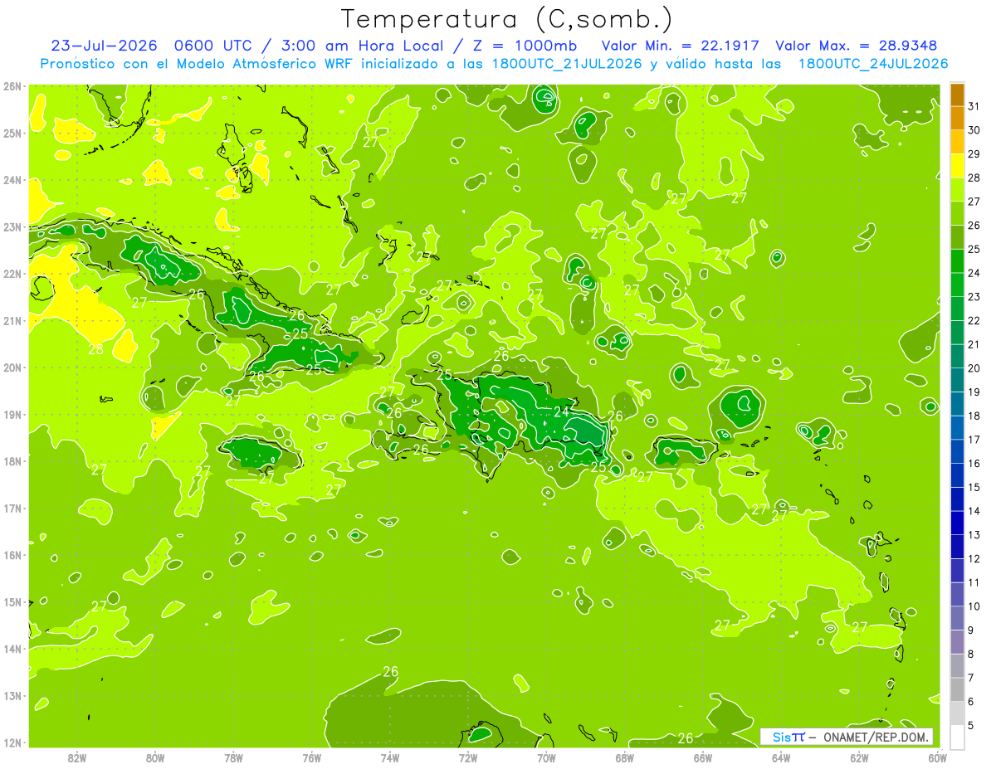Click "1800UTC_24JUL2026" valid-until time text
996x769 pixels.
873,64
